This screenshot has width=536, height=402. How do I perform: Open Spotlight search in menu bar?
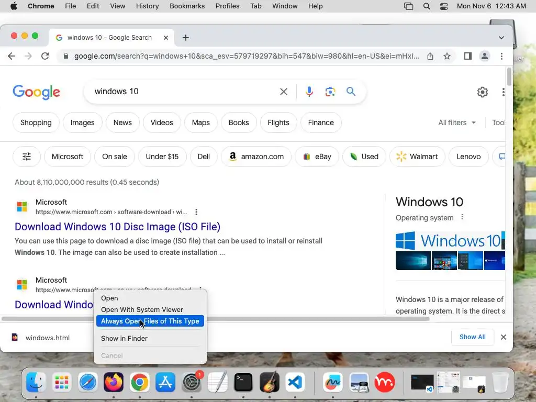click(x=427, y=6)
